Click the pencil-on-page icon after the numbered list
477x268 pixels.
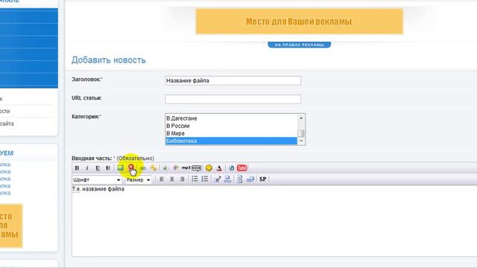[x=218, y=179]
